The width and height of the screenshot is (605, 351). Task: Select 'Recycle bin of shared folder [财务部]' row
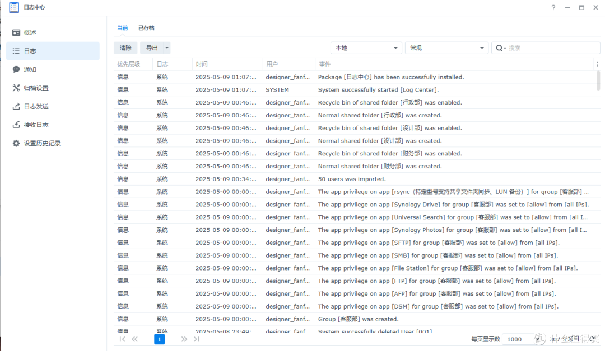click(x=357, y=154)
